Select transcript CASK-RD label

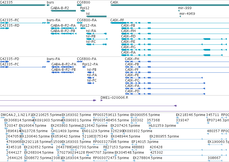click(128, 36)
